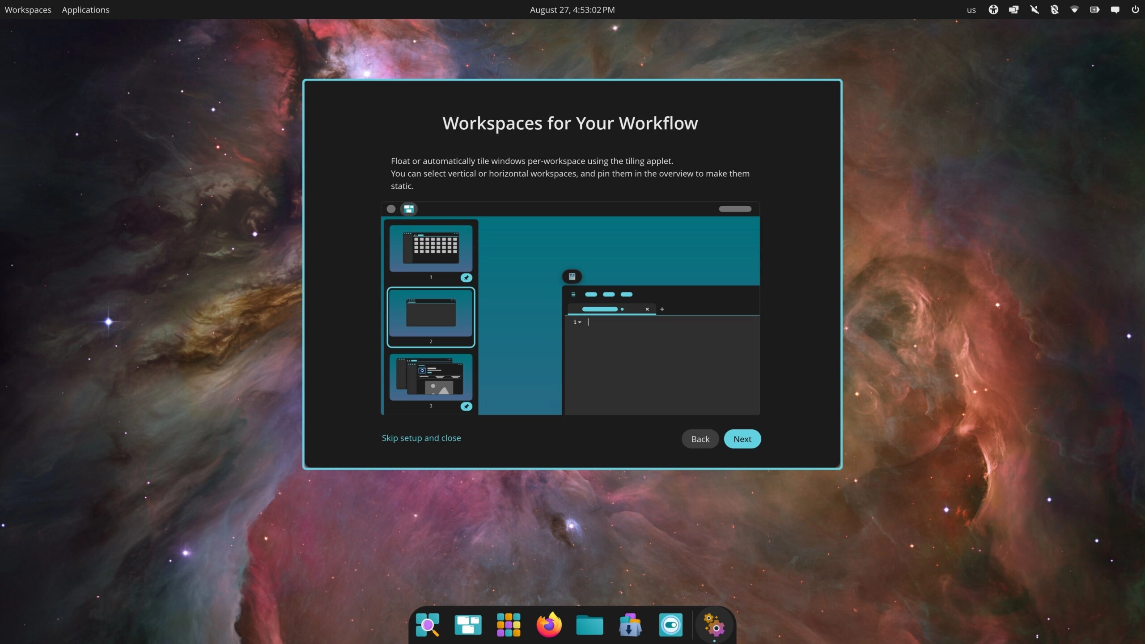Launch the launcher search dock icon
This screenshot has width=1145, height=644.
(427, 624)
